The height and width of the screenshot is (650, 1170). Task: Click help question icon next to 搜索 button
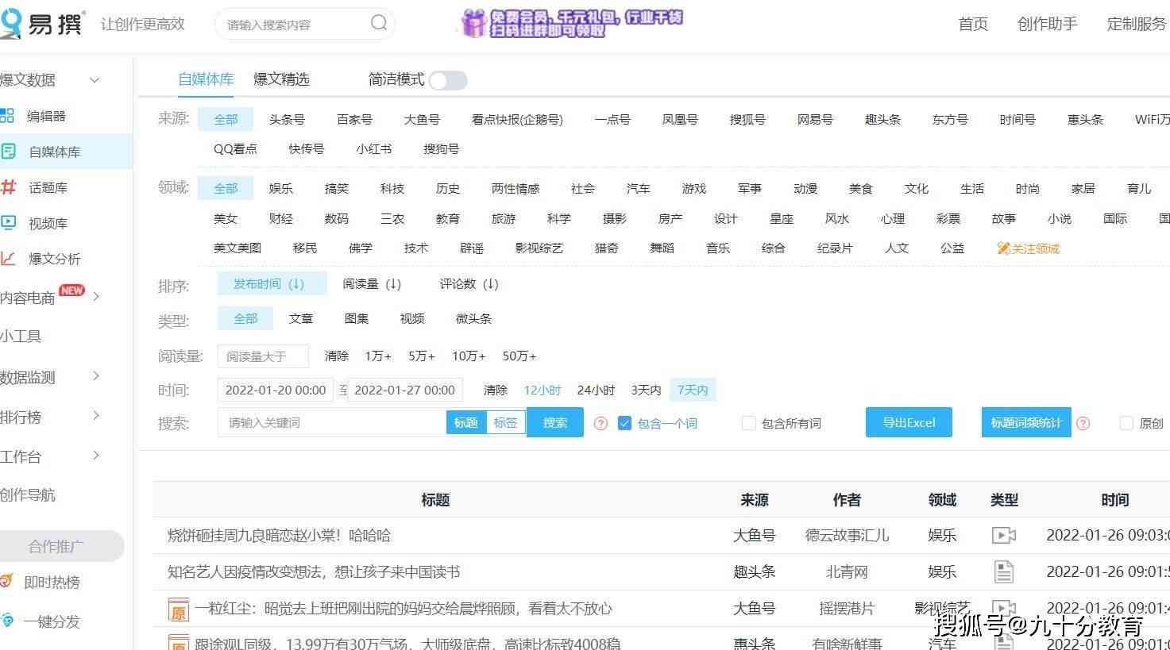600,423
